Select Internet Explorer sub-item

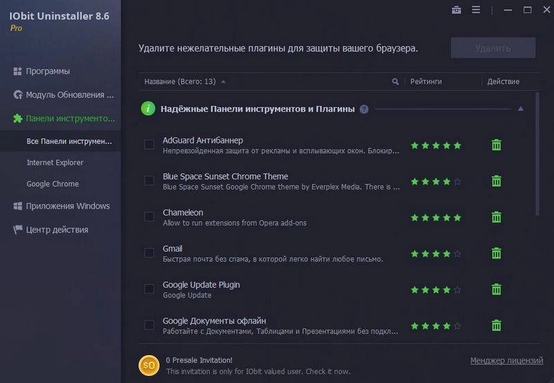(55, 163)
